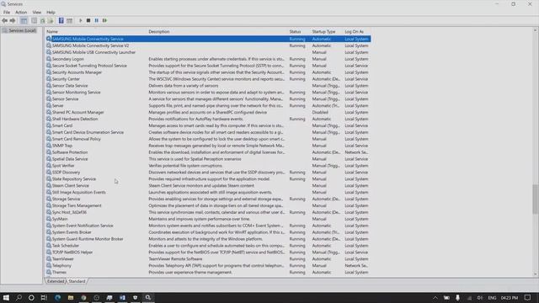Switch to the Extended tab
The width and height of the screenshot is (539, 303).
(x=56, y=281)
